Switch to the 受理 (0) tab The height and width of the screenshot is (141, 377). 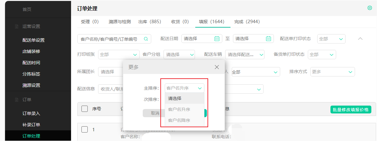(x=90, y=22)
